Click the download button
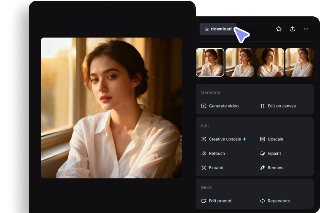Screen dimensions: 320x213 point(218,29)
